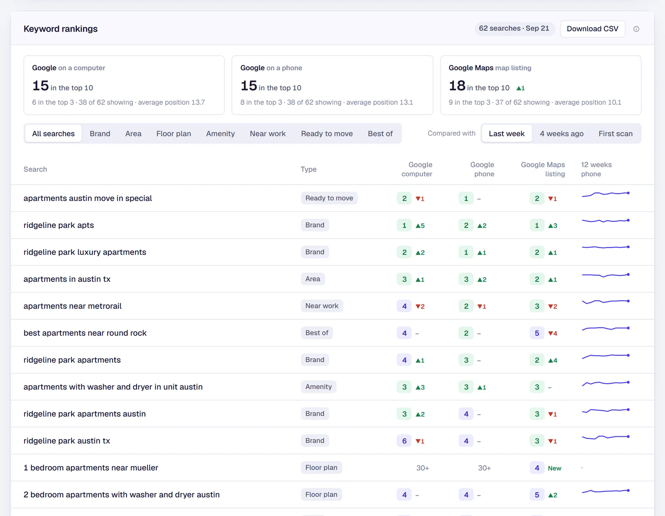Open 'apartments with washer and dryer in unit austin'
The width and height of the screenshot is (665, 516).
point(332,387)
